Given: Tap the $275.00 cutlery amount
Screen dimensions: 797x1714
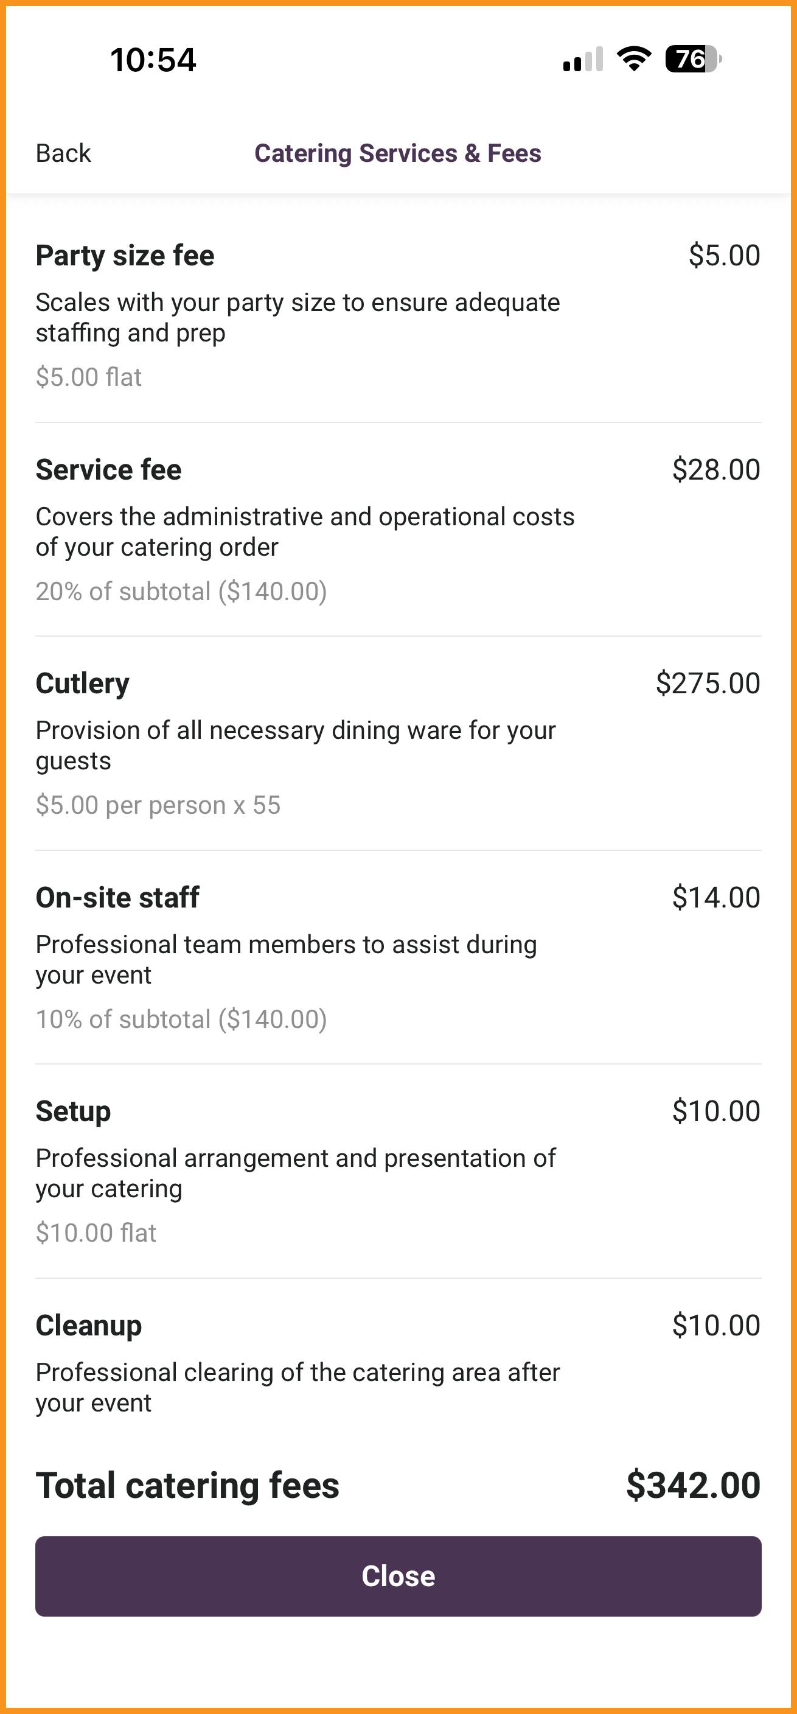Looking at the screenshot, I should pyautogui.click(x=708, y=684).
